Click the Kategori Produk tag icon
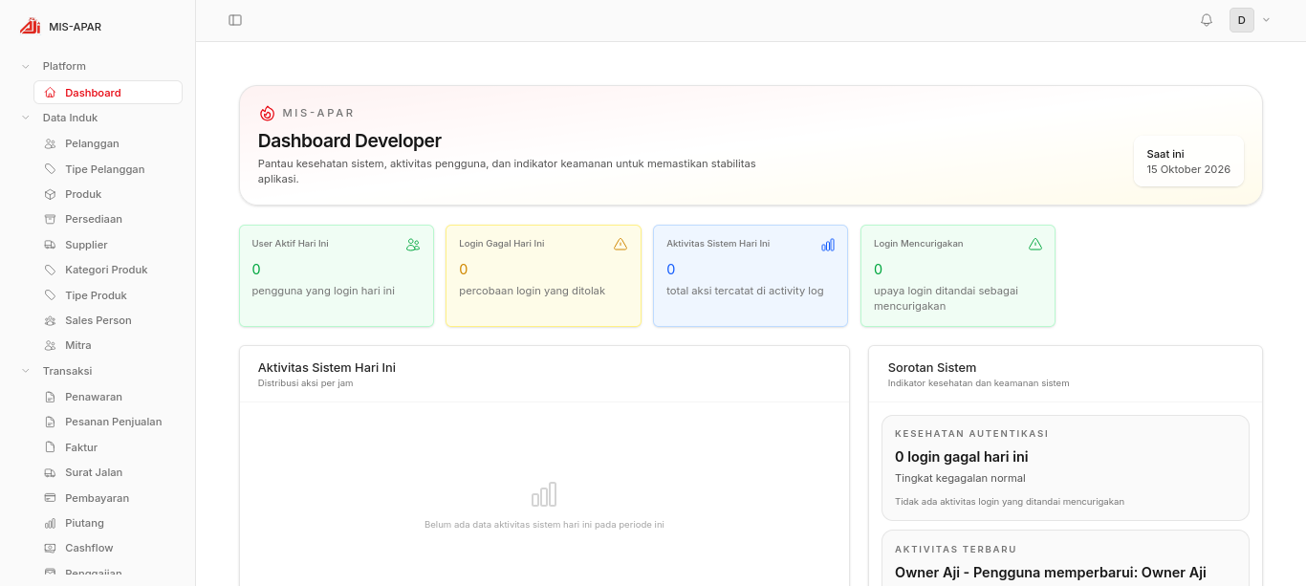1306x586 pixels. pos(50,270)
